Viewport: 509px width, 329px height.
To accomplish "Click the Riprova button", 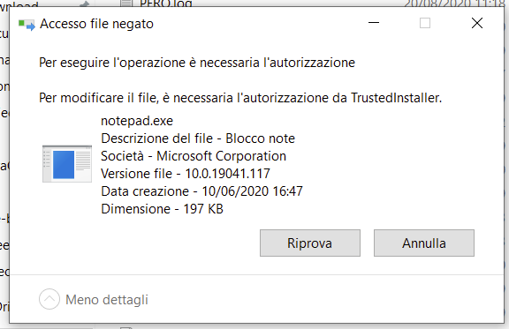I will (x=309, y=243).
